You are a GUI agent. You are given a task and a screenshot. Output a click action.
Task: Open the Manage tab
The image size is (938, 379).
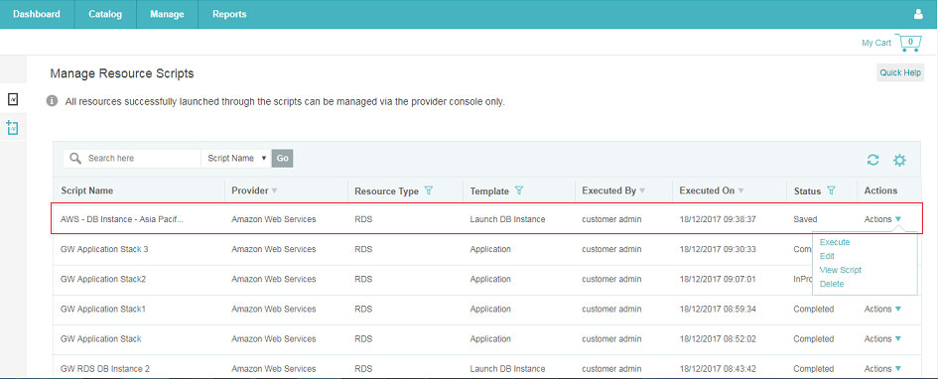tap(167, 14)
